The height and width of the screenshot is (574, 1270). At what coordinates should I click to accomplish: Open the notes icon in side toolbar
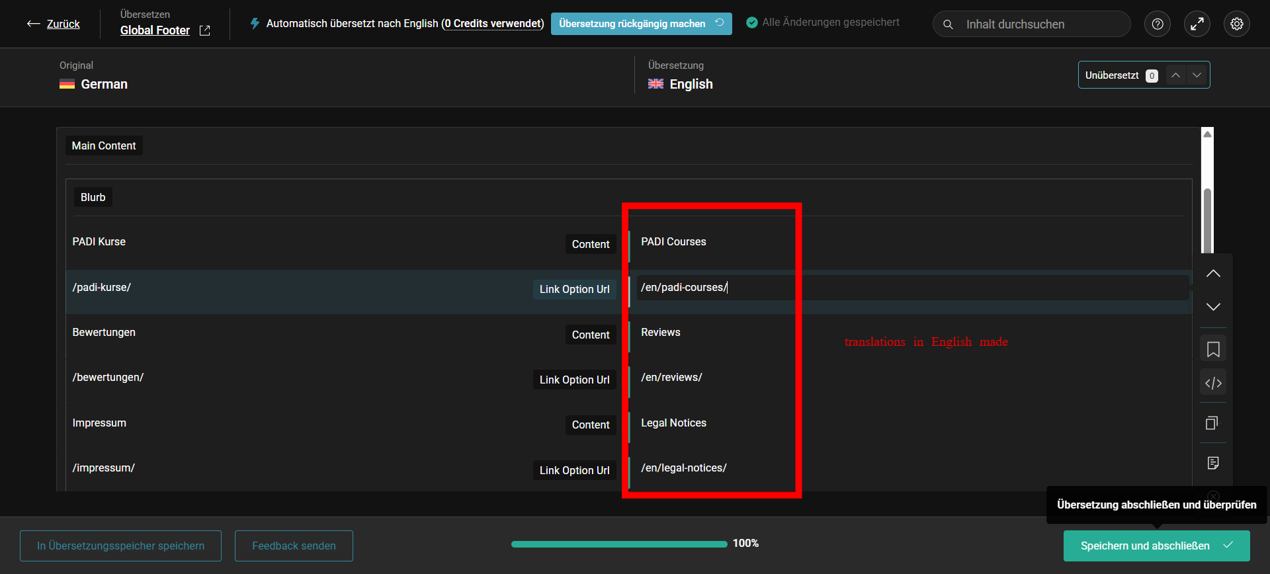pos(1212,463)
